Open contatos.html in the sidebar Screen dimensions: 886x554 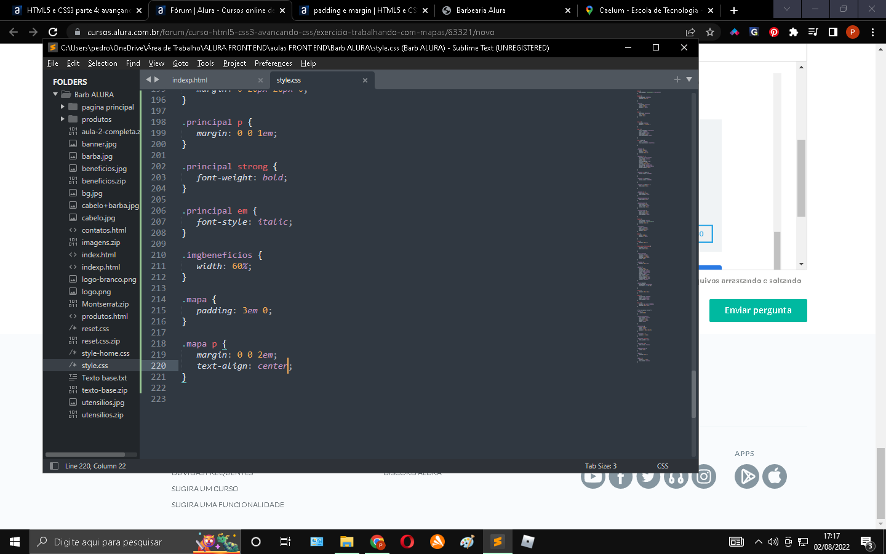(x=104, y=230)
